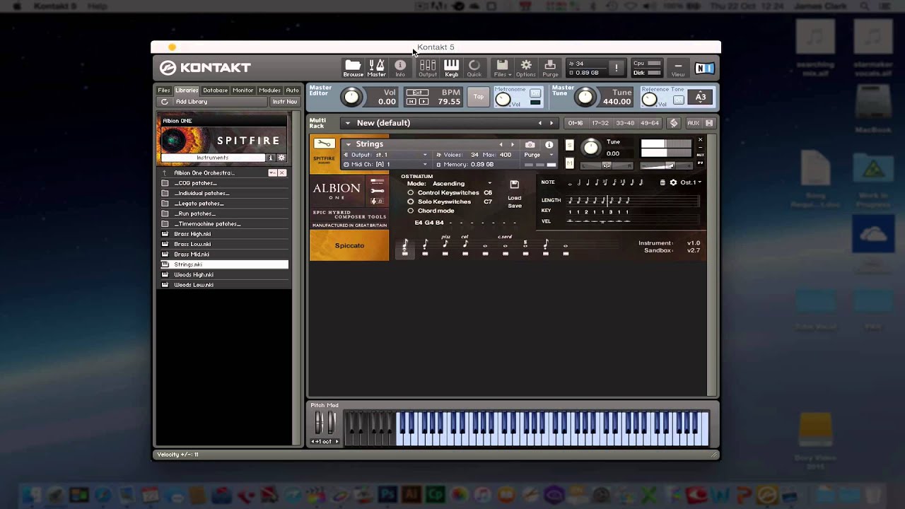905x509 pixels.
Task: Switch to the Monitor tab
Action: (243, 90)
